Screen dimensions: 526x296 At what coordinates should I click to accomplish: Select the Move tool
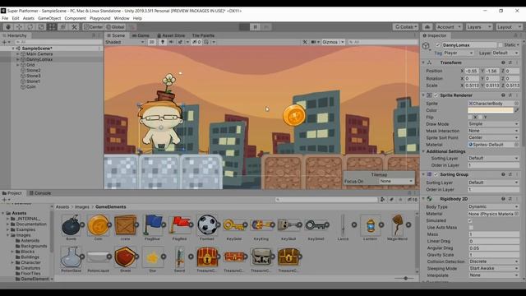tap(19, 27)
